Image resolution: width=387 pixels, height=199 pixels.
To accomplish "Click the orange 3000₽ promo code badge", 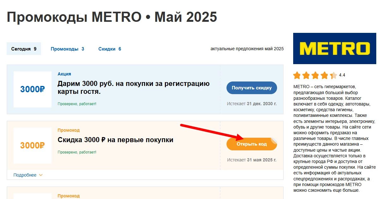I will [33, 145].
